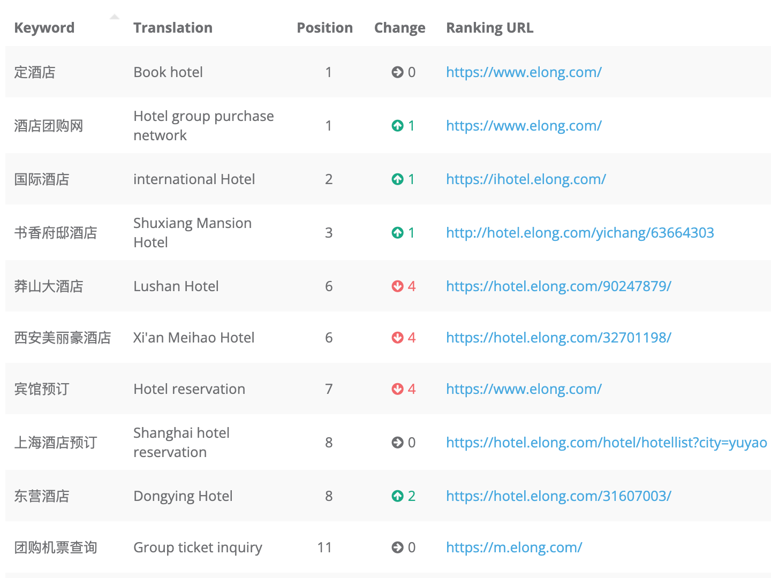The image size is (771, 578).
Task: Select the keyword 东营酒店
Action: [x=42, y=496]
